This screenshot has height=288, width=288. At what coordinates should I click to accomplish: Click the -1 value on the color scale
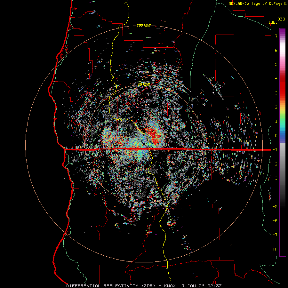[x=275, y=150]
